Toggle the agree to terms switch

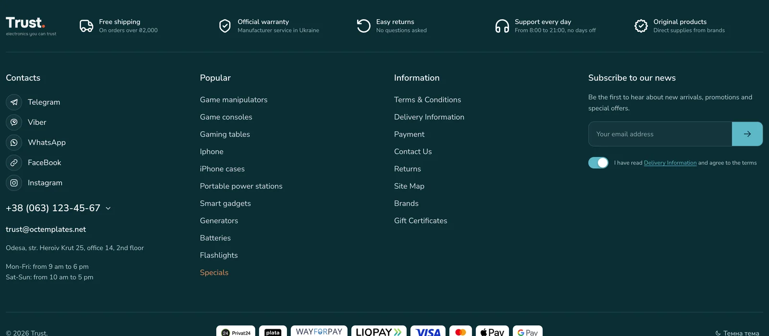(598, 163)
